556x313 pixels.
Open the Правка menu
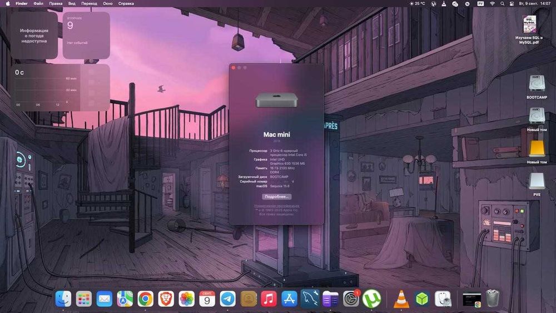point(56,3)
